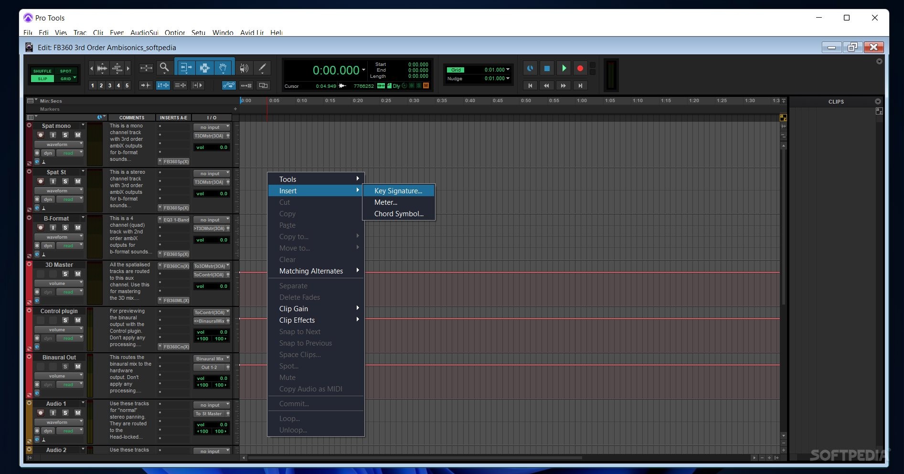Toggle Link Timeline and Edit Selection
Viewport: 904px width, 474px height.
pos(163,85)
